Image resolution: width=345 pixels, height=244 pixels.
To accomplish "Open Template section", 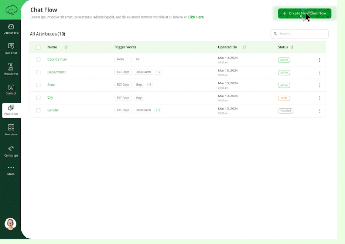I will [11, 130].
